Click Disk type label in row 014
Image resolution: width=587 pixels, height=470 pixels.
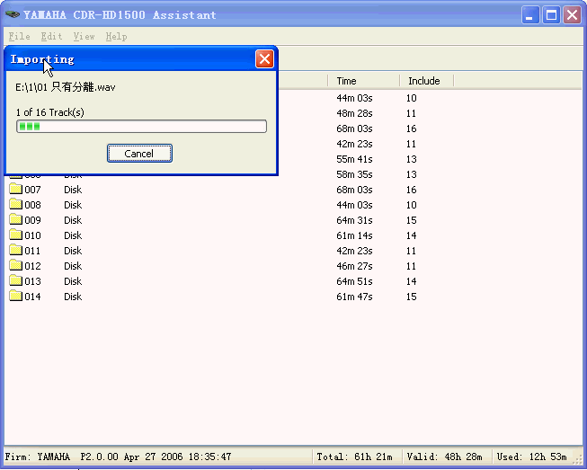click(73, 297)
